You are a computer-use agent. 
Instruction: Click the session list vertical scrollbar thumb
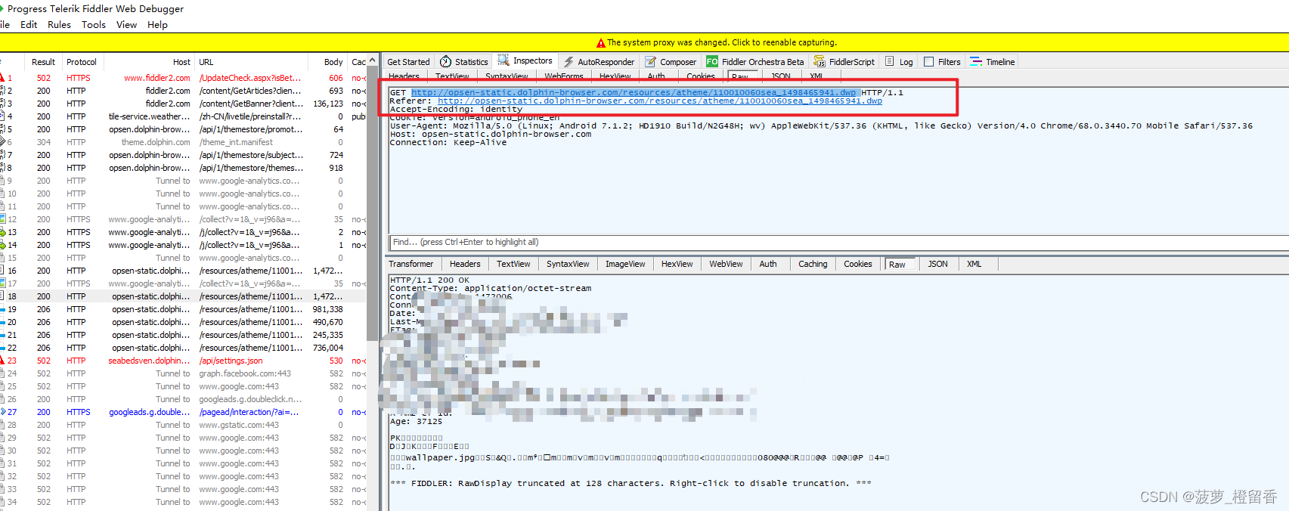point(372,204)
